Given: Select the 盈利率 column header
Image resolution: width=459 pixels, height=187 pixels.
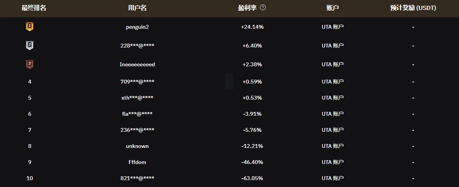Looking at the screenshot, I should 248,8.
